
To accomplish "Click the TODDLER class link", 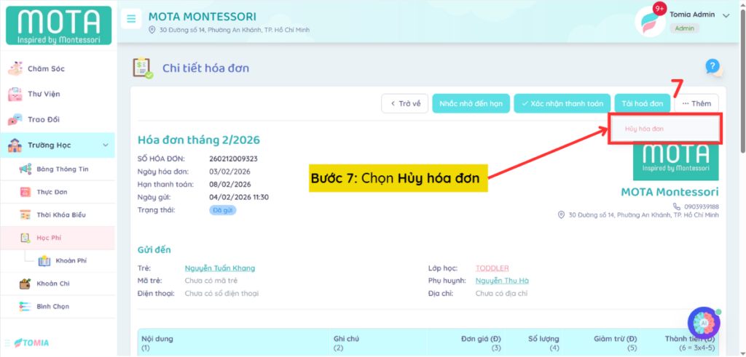I will pyautogui.click(x=492, y=268).
